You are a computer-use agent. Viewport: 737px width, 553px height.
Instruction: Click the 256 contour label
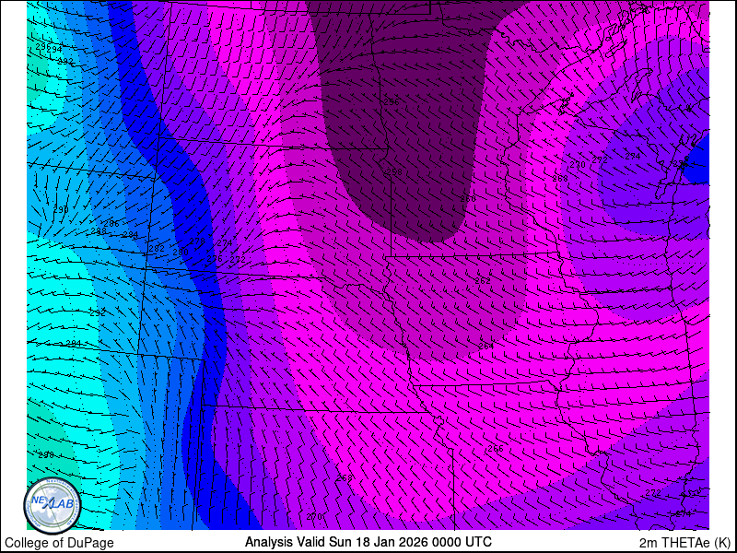(x=392, y=102)
